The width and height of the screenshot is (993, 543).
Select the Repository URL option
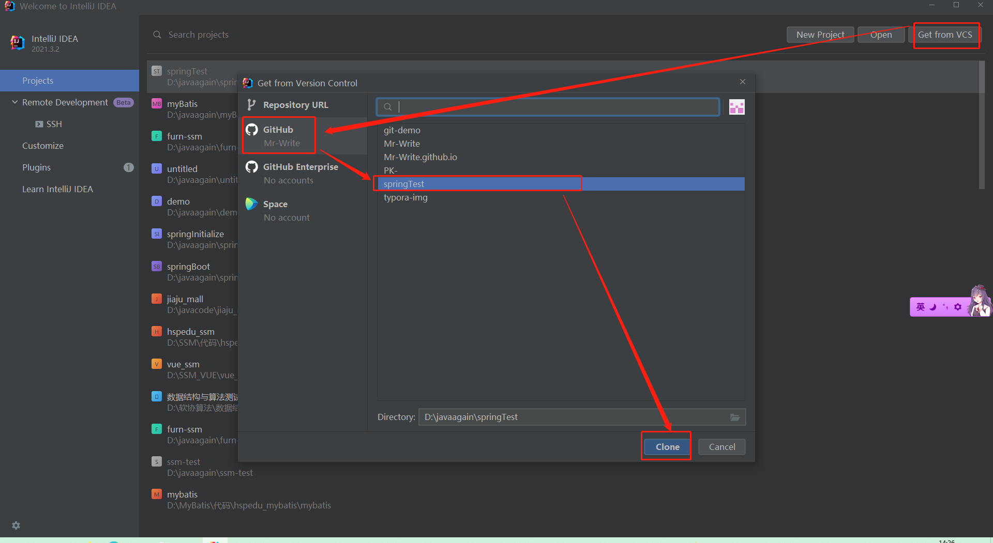(x=303, y=105)
